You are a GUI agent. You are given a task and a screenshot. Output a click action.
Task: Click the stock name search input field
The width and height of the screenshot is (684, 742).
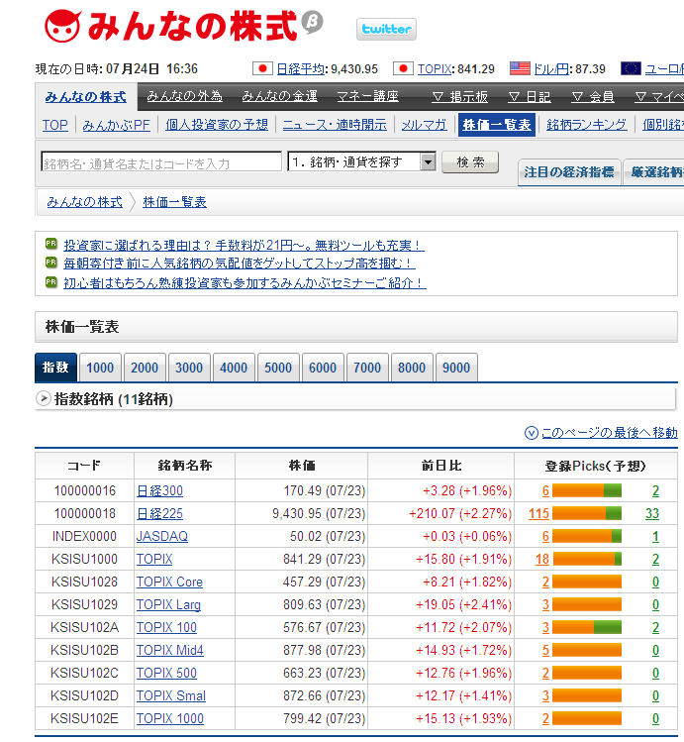(161, 162)
